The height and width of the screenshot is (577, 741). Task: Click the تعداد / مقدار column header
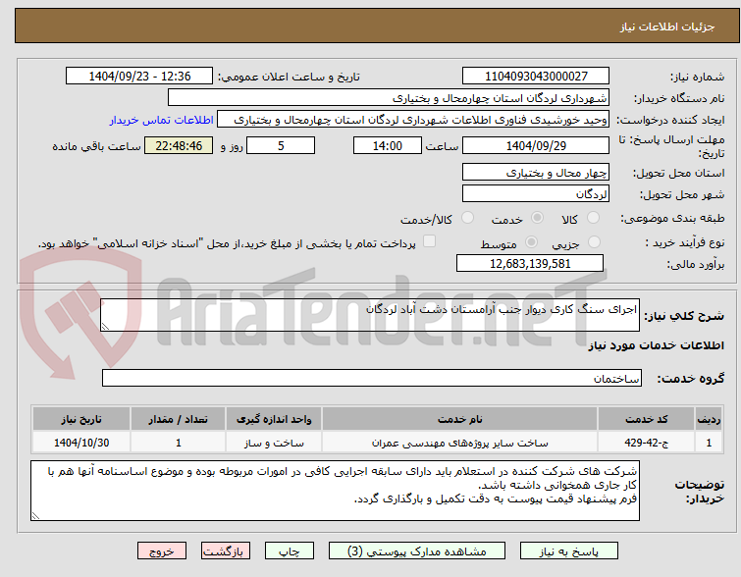179,419
